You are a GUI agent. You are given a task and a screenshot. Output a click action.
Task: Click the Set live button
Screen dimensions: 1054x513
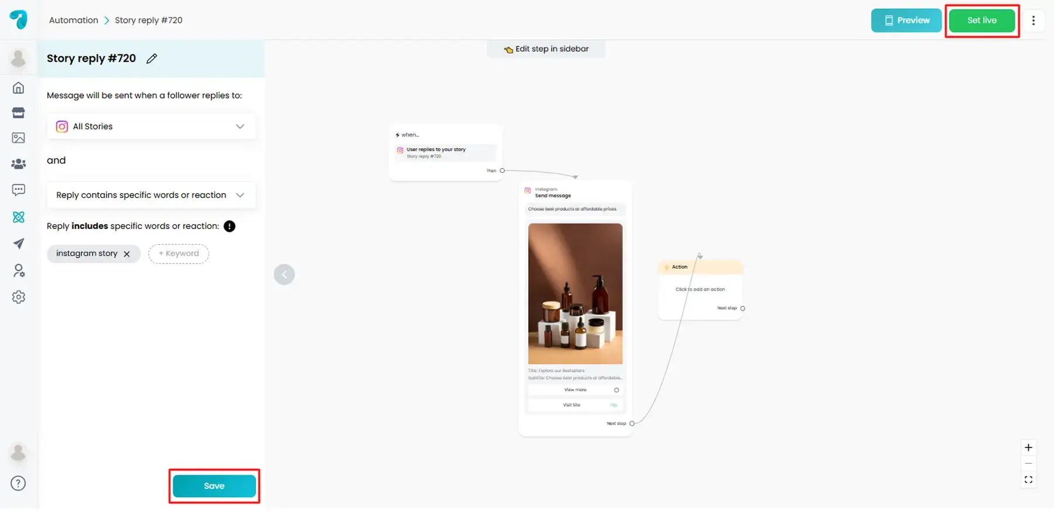(981, 20)
